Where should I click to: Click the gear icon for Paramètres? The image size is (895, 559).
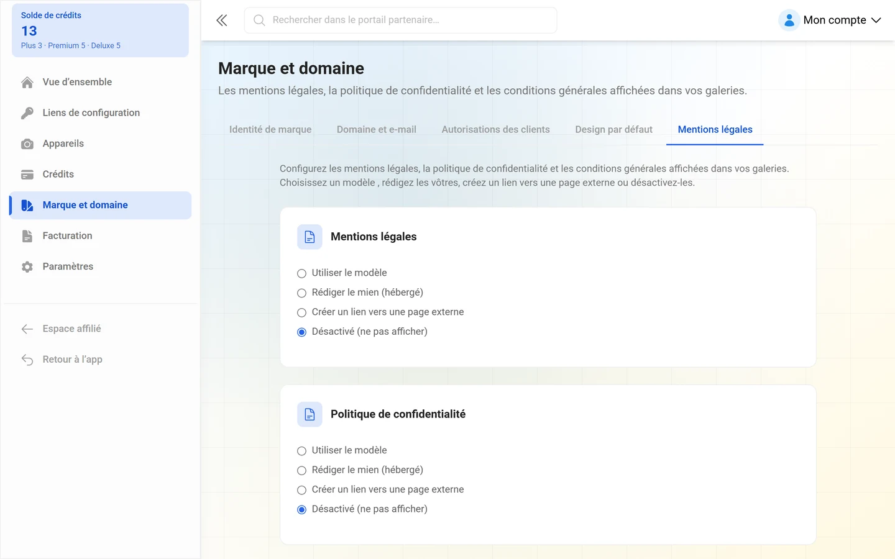point(27,266)
